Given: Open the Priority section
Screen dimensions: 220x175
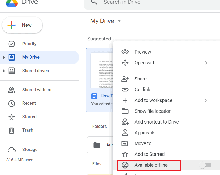Looking at the screenshot, I should 29,44.
